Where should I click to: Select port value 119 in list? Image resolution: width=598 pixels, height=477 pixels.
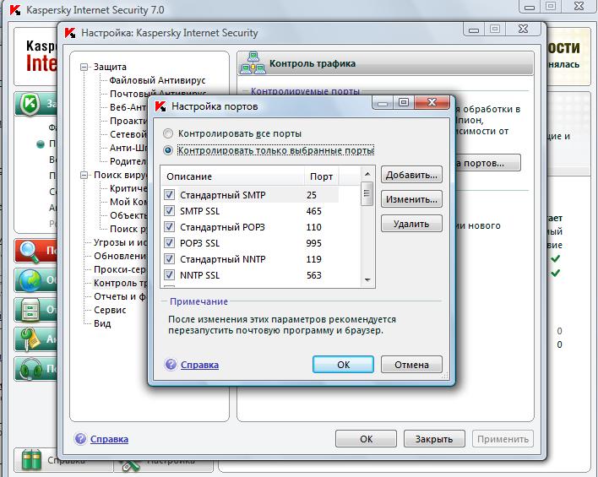[x=314, y=259]
